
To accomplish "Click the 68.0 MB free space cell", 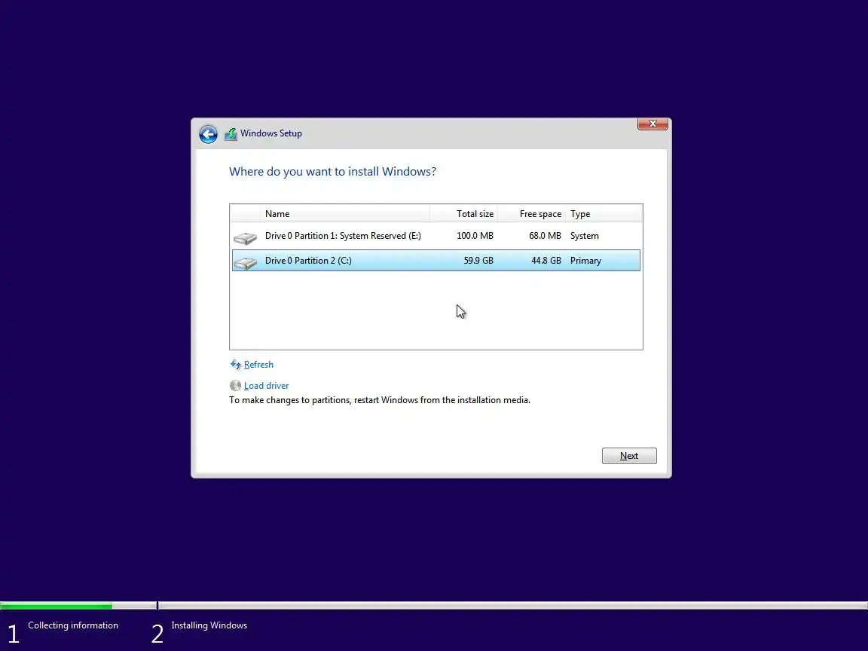I will click(545, 236).
